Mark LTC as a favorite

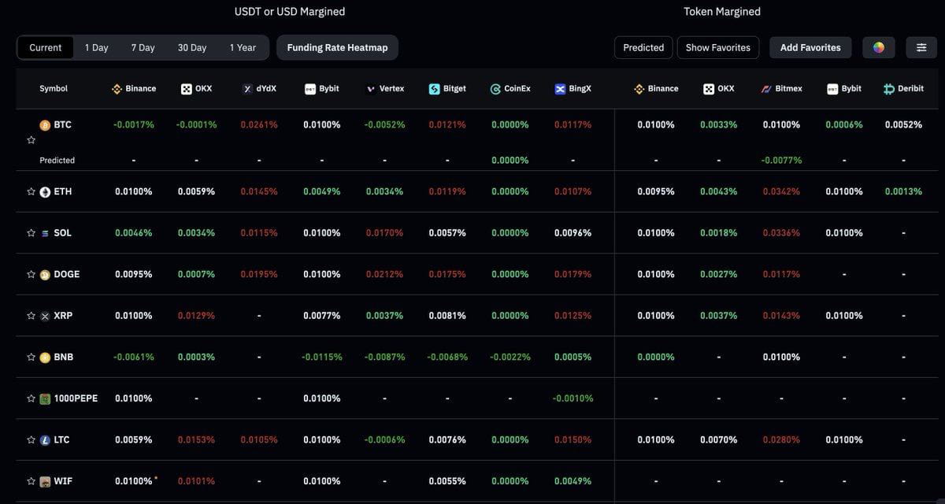[31, 439]
